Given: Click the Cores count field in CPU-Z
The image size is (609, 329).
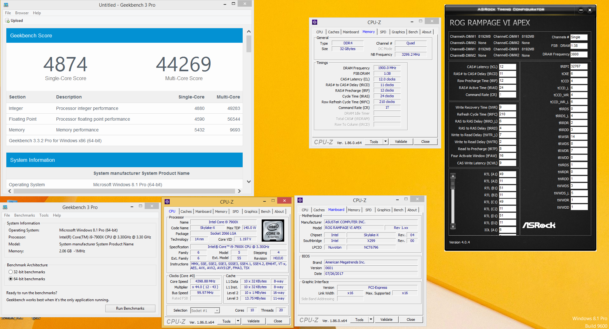Looking at the screenshot, I should 252,310.
